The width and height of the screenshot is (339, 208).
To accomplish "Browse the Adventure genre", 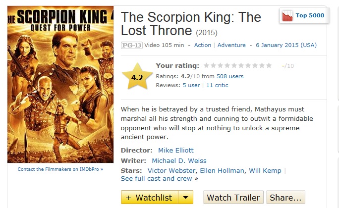I will (x=231, y=45).
